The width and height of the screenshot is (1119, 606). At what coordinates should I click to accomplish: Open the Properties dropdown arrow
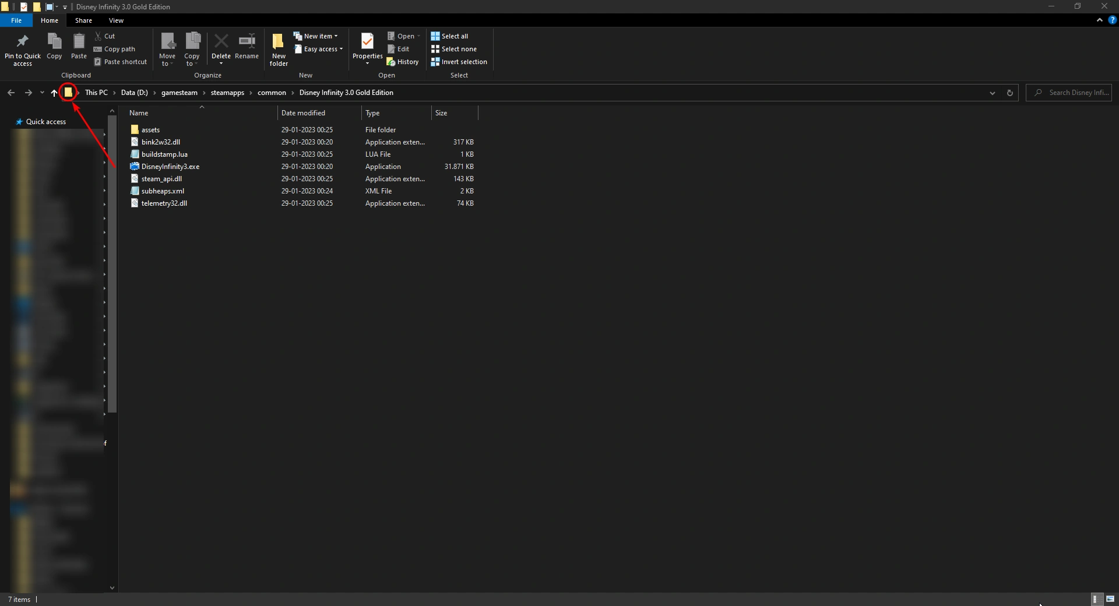[x=367, y=63]
